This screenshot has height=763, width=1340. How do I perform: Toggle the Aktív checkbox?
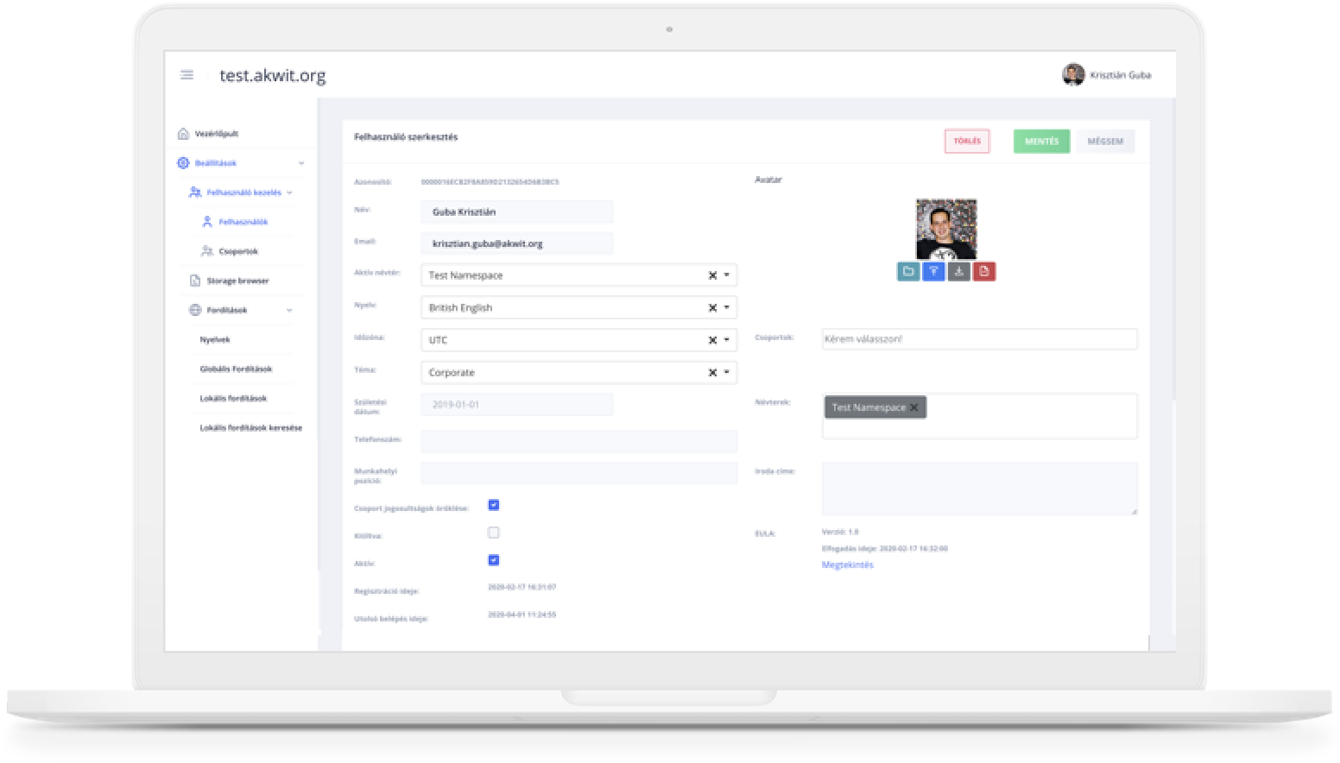(x=494, y=560)
